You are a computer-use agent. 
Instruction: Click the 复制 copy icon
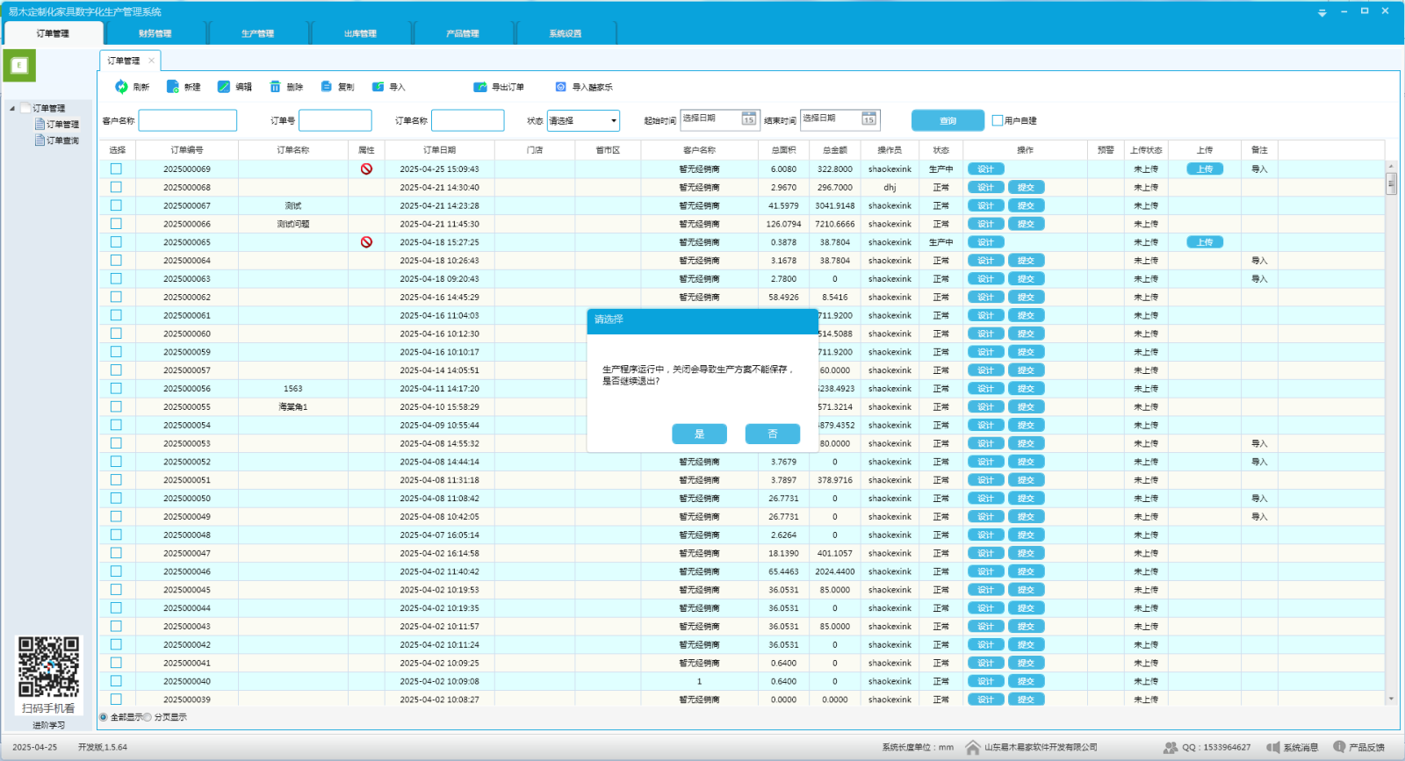click(327, 87)
